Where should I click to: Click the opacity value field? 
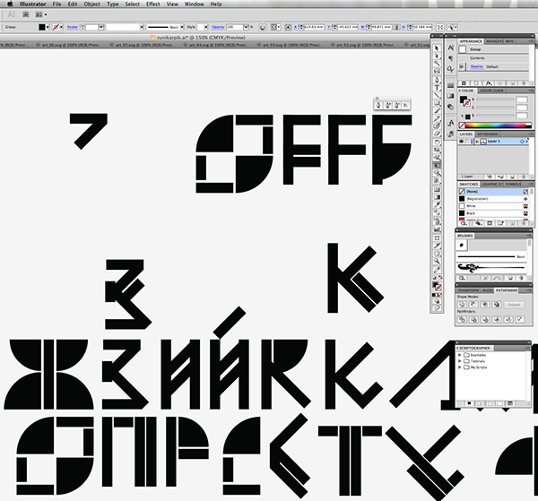click(234, 27)
